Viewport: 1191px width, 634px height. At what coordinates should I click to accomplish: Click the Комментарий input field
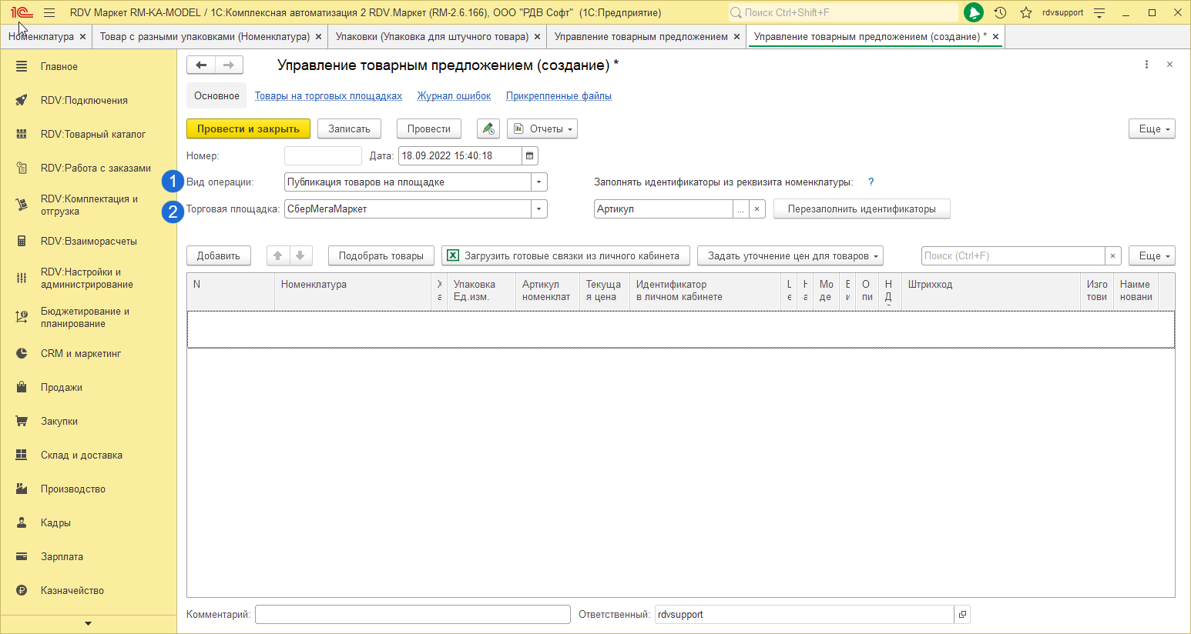413,615
